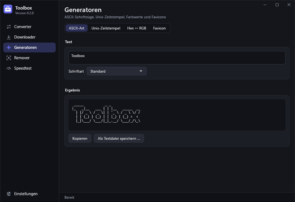Open the Converter page
The width and height of the screenshot is (295, 202).
coord(29,27)
